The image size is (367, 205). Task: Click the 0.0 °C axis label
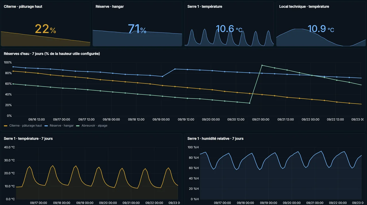coord(10,199)
